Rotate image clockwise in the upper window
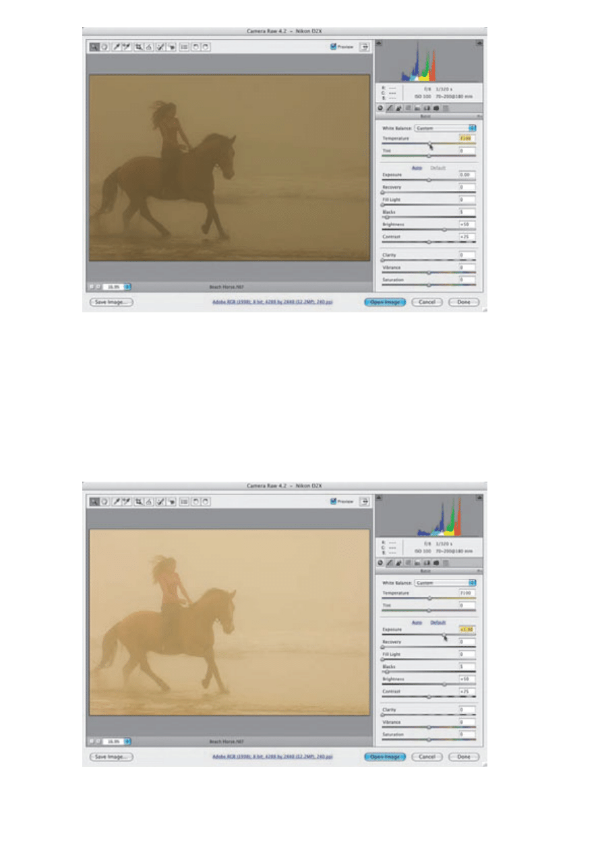This screenshot has width=602, height=852. point(204,47)
